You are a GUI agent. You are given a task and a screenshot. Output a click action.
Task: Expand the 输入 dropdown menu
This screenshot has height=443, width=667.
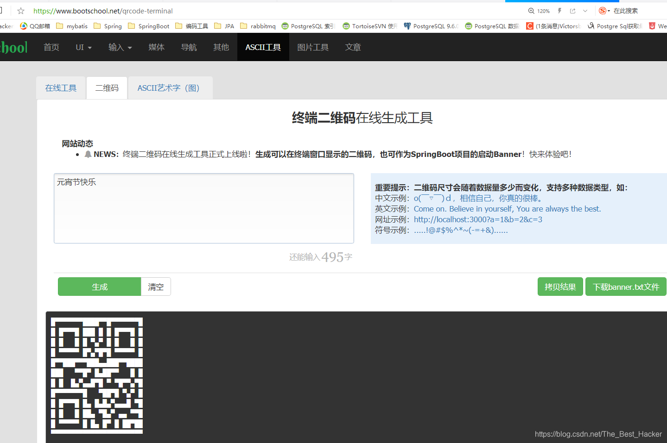[x=120, y=47]
